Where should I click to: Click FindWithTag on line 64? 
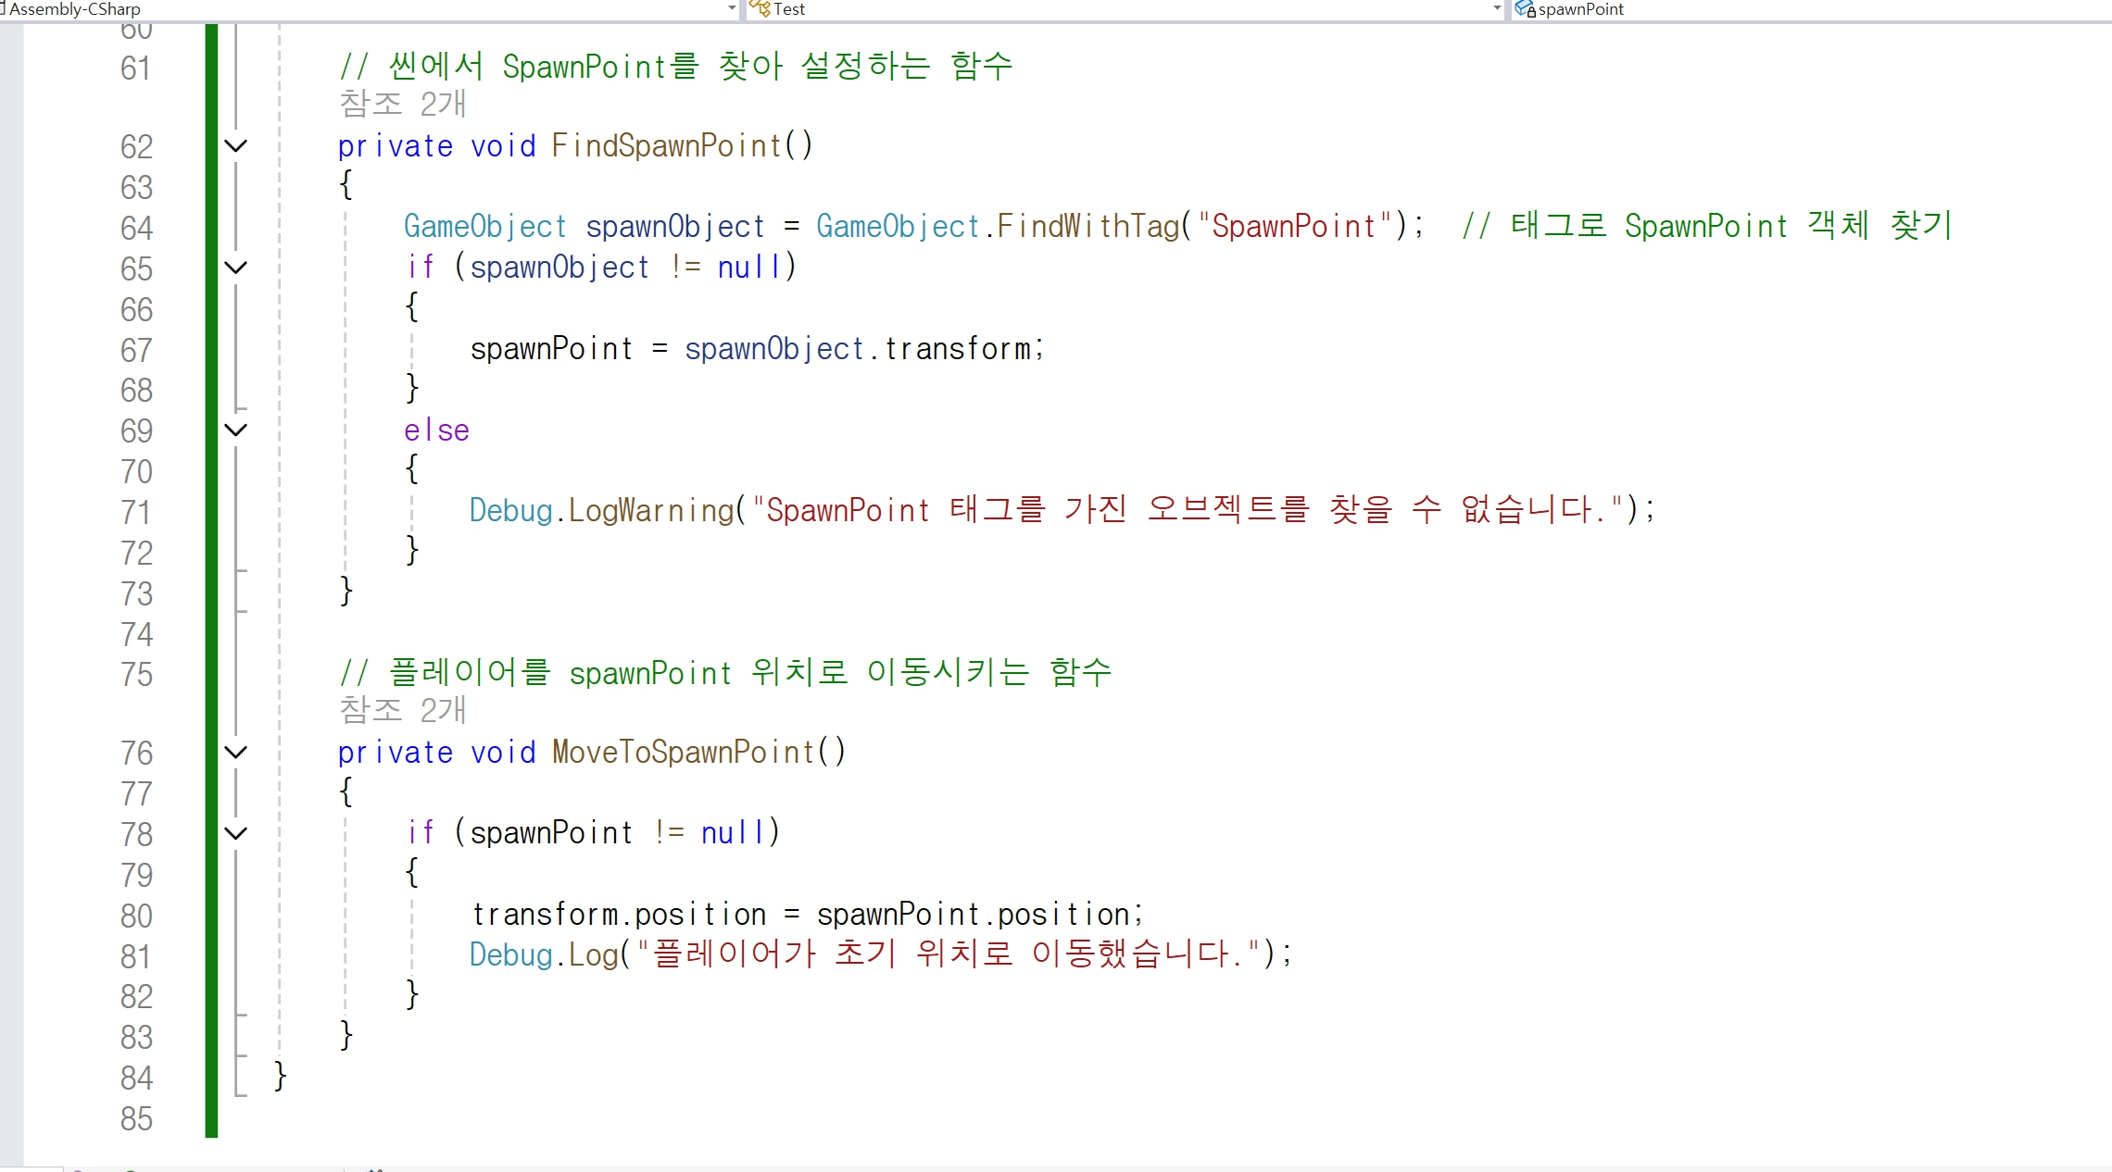[x=1088, y=226]
